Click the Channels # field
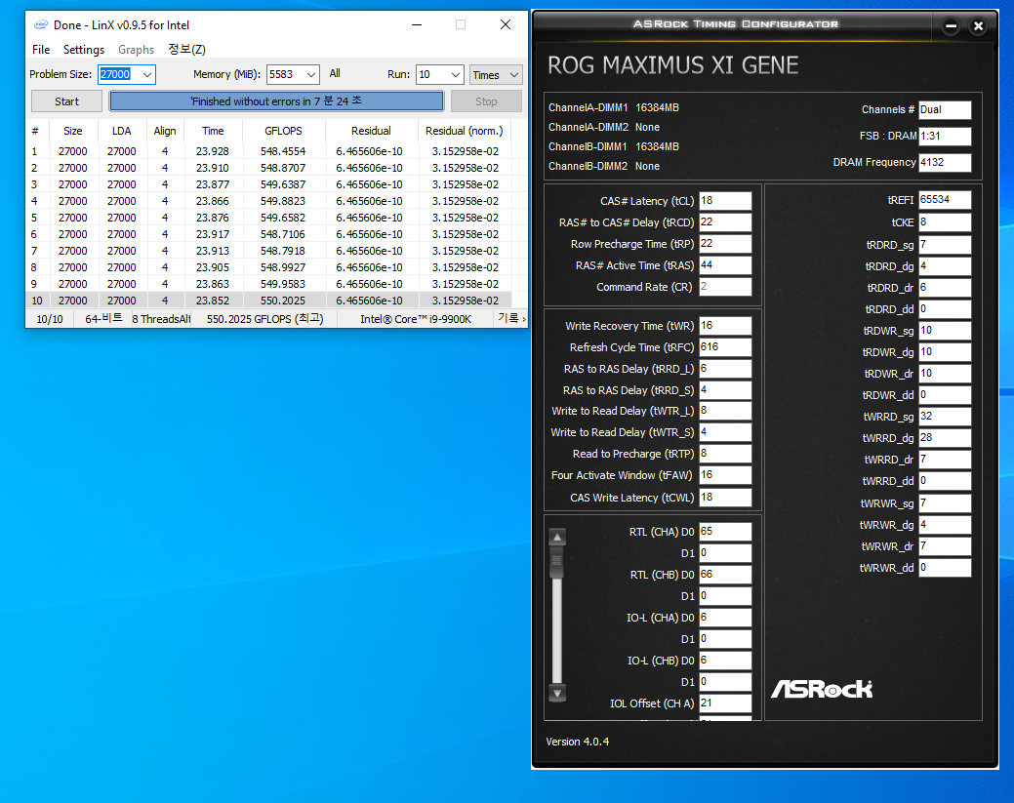Screen dimensions: 1014x803 (945, 110)
